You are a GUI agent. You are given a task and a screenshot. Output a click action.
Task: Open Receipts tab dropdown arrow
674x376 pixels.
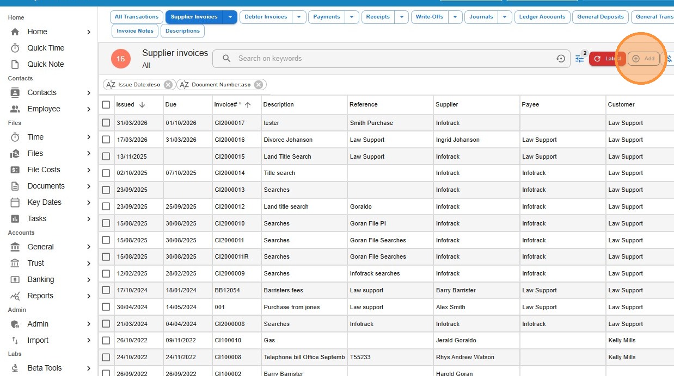point(402,17)
